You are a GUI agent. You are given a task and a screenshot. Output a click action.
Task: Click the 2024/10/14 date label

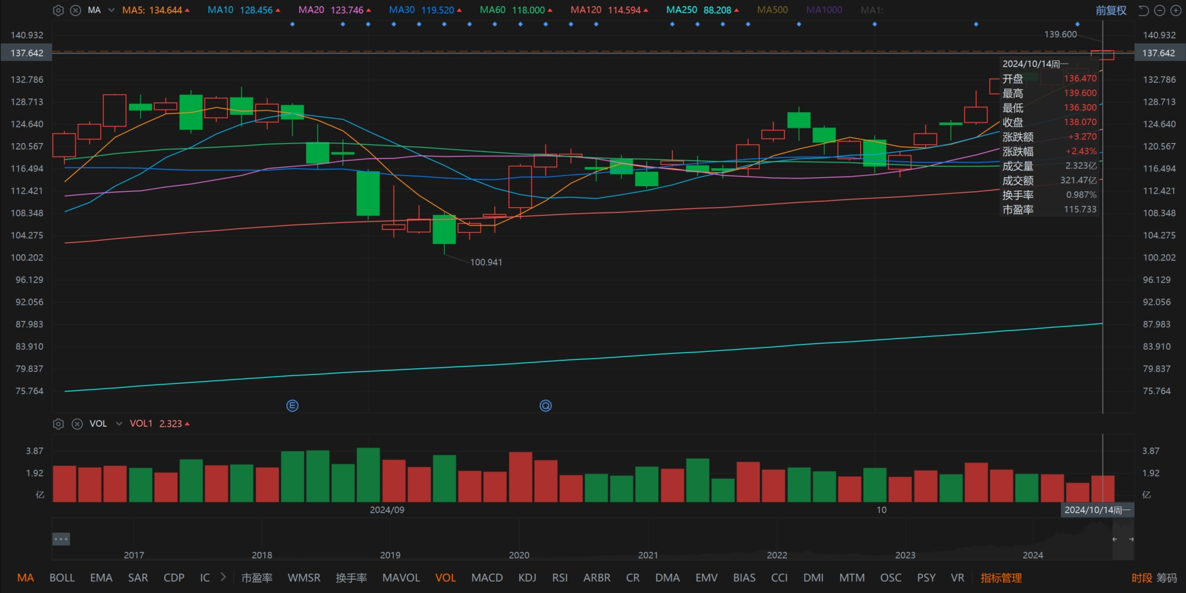click(1097, 510)
